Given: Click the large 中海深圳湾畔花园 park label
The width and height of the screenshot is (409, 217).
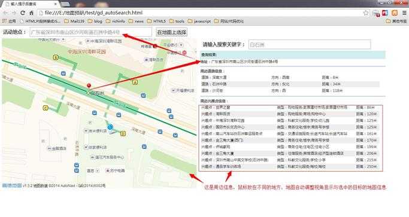Looking at the screenshot, I should (x=87, y=51).
